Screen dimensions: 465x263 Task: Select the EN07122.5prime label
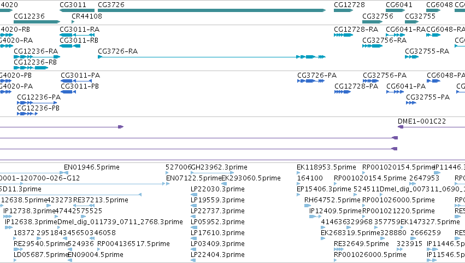click(x=194, y=178)
